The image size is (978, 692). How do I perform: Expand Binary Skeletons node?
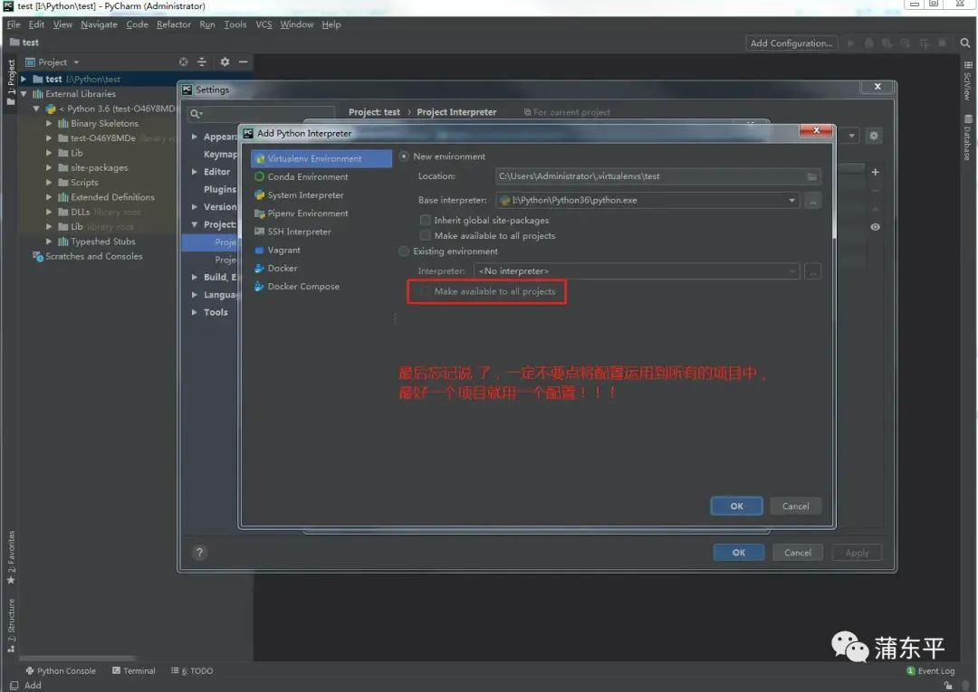[49, 123]
